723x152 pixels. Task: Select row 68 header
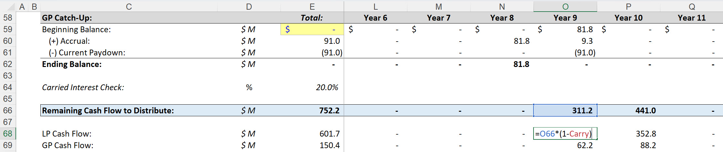click(x=8, y=134)
